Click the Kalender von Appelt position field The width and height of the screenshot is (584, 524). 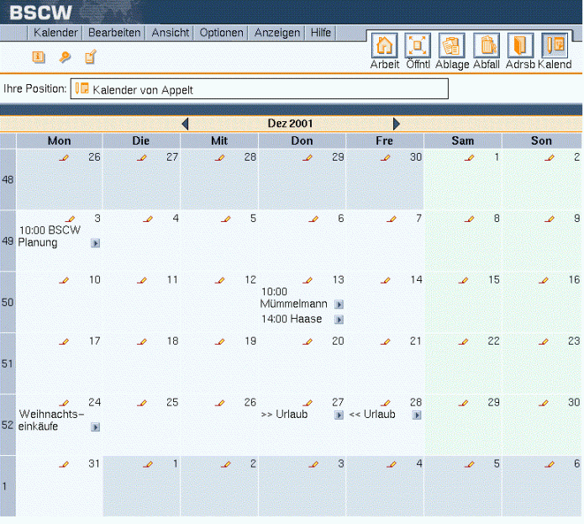coord(259,88)
